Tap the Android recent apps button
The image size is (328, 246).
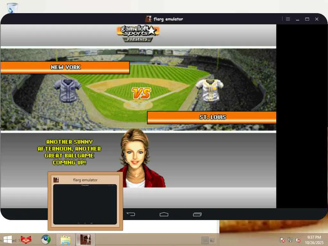click(x=197, y=214)
